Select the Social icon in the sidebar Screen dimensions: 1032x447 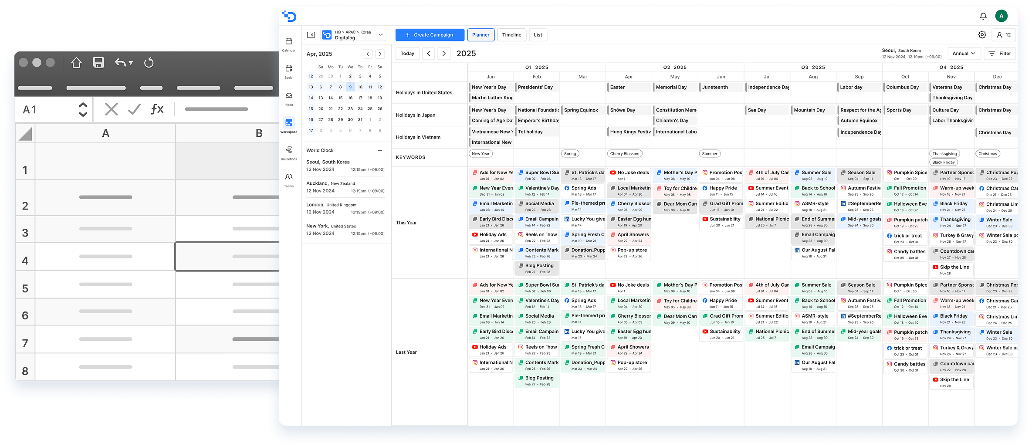(x=289, y=70)
